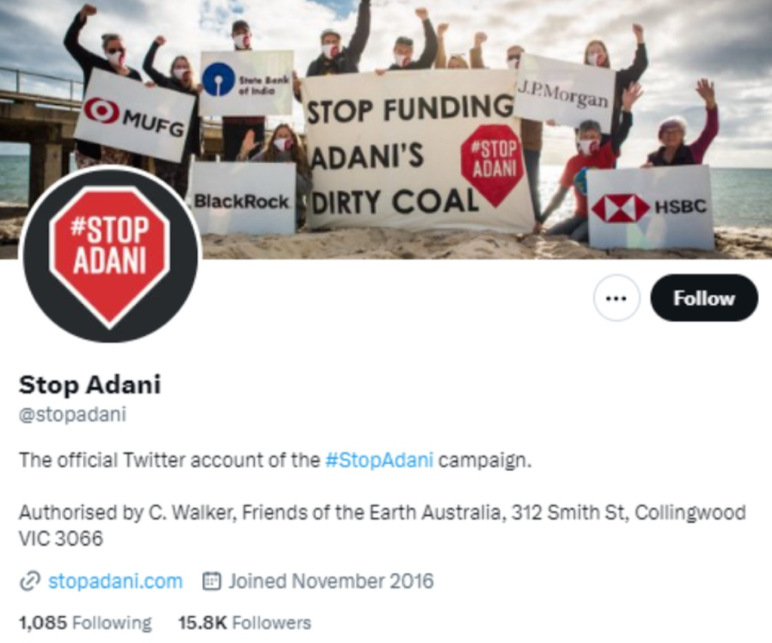Toggle following by pressing the Follow button
This screenshot has height=643, width=772.
(x=703, y=298)
